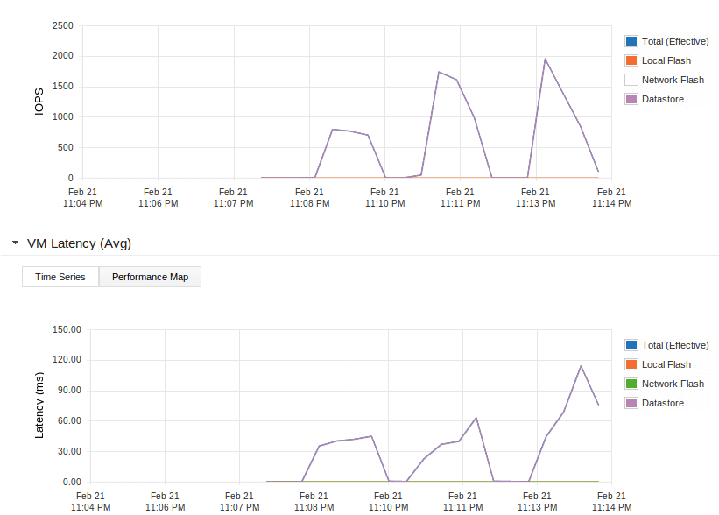The width and height of the screenshot is (719, 515).
Task: Open the Performance Map tab
Action: coord(150,277)
